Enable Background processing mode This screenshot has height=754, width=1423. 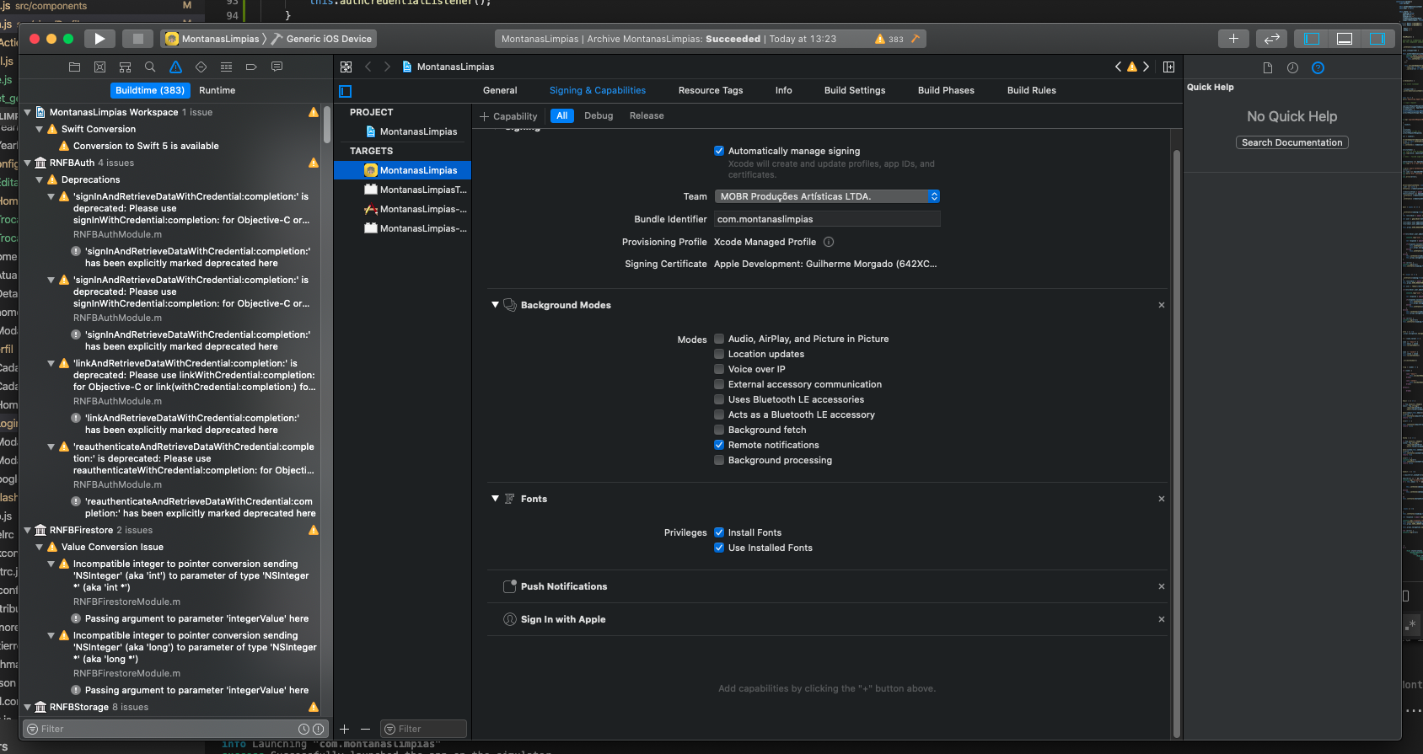coord(719,460)
